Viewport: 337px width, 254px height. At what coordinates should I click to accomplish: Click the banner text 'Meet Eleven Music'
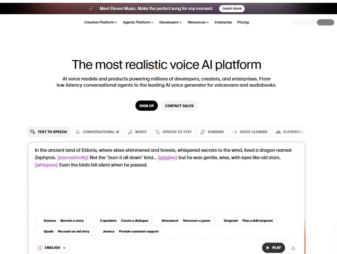[x=118, y=8]
